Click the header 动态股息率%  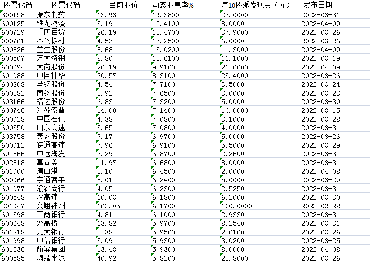[173, 5]
